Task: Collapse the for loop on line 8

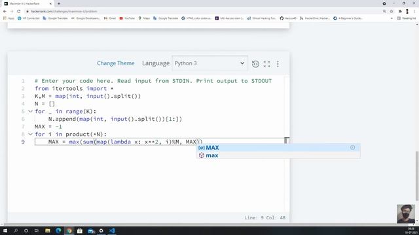Action: [31, 134]
